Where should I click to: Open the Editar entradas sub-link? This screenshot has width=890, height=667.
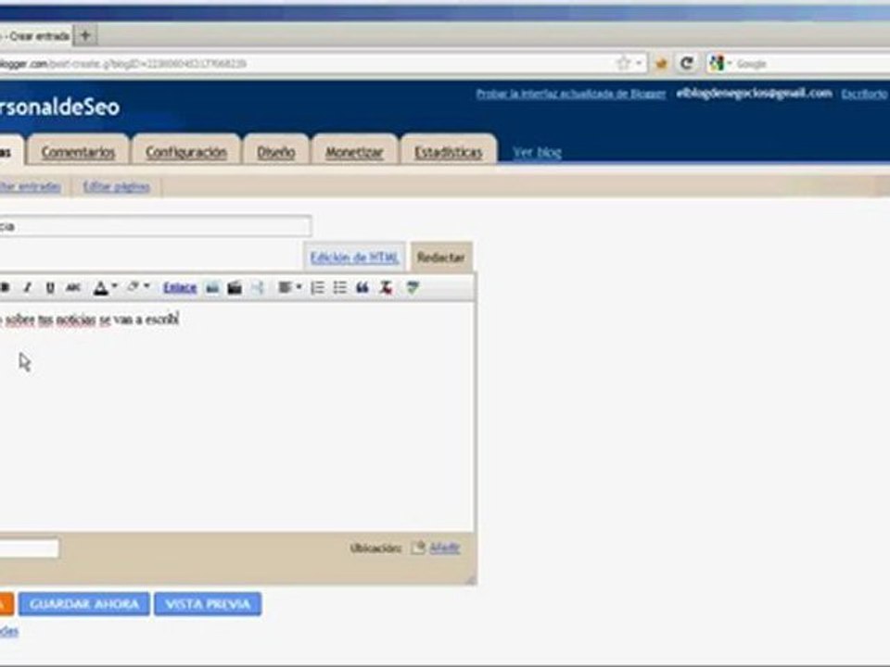30,186
